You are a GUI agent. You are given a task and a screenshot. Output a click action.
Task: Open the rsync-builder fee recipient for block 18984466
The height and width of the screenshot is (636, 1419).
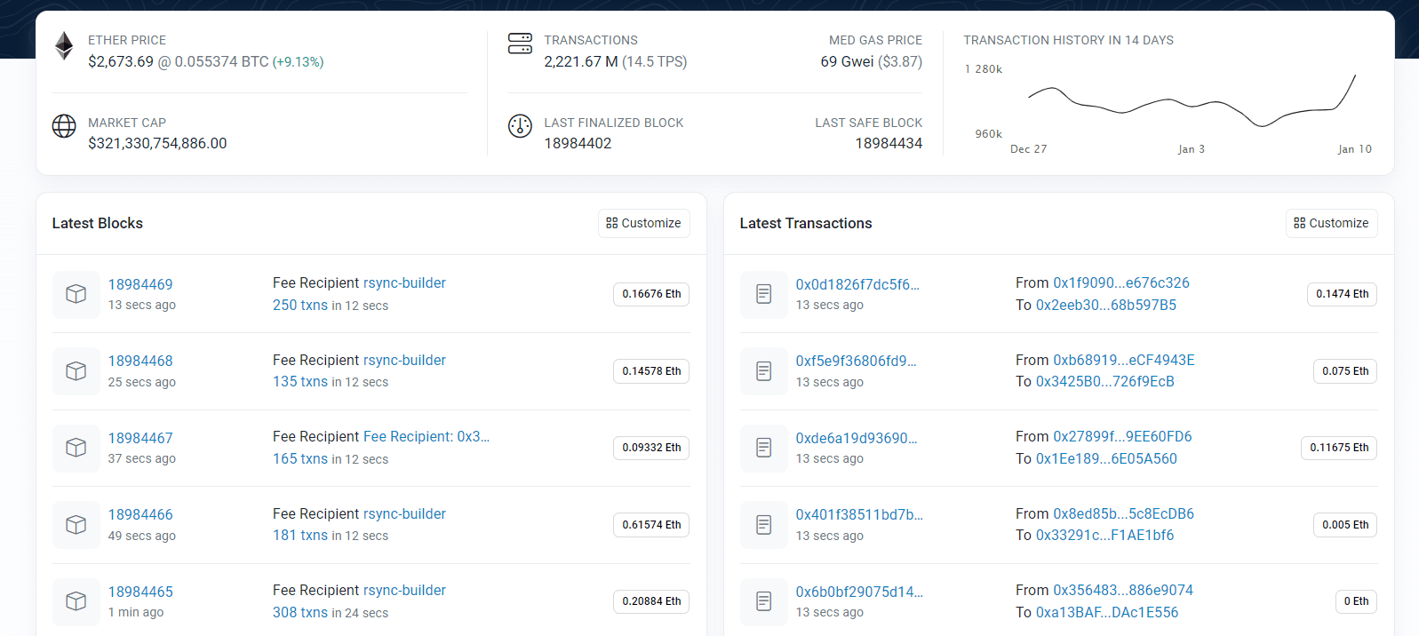(x=404, y=513)
